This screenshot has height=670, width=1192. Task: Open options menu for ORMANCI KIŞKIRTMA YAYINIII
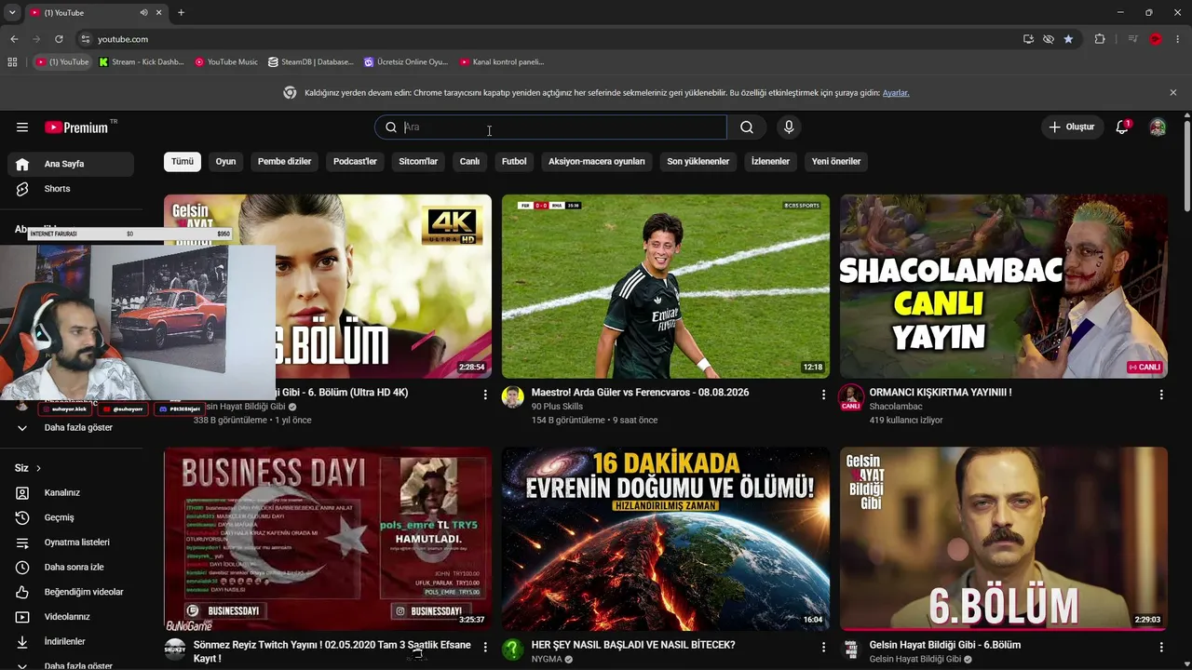coord(1161,395)
